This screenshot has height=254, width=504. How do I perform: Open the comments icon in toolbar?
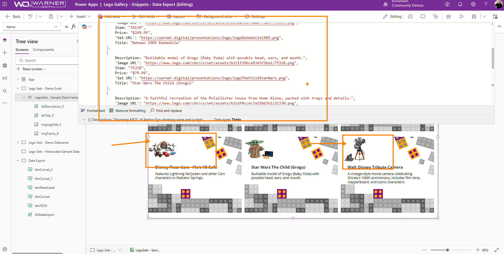[x=423, y=16]
